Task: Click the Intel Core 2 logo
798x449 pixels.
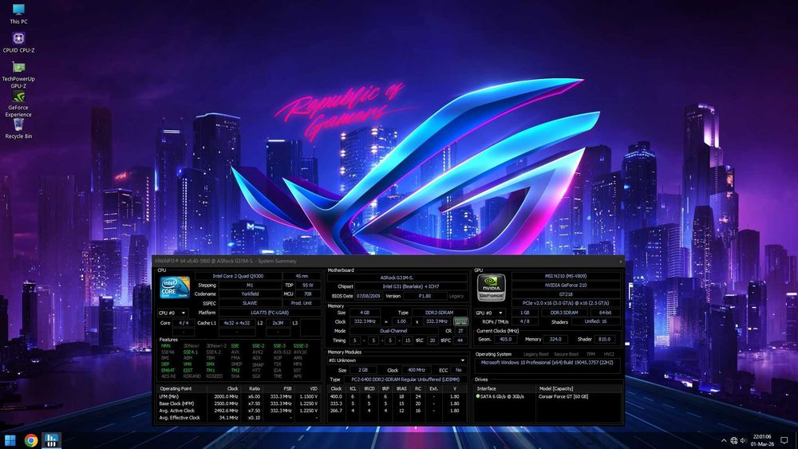Action: pyautogui.click(x=175, y=287)
